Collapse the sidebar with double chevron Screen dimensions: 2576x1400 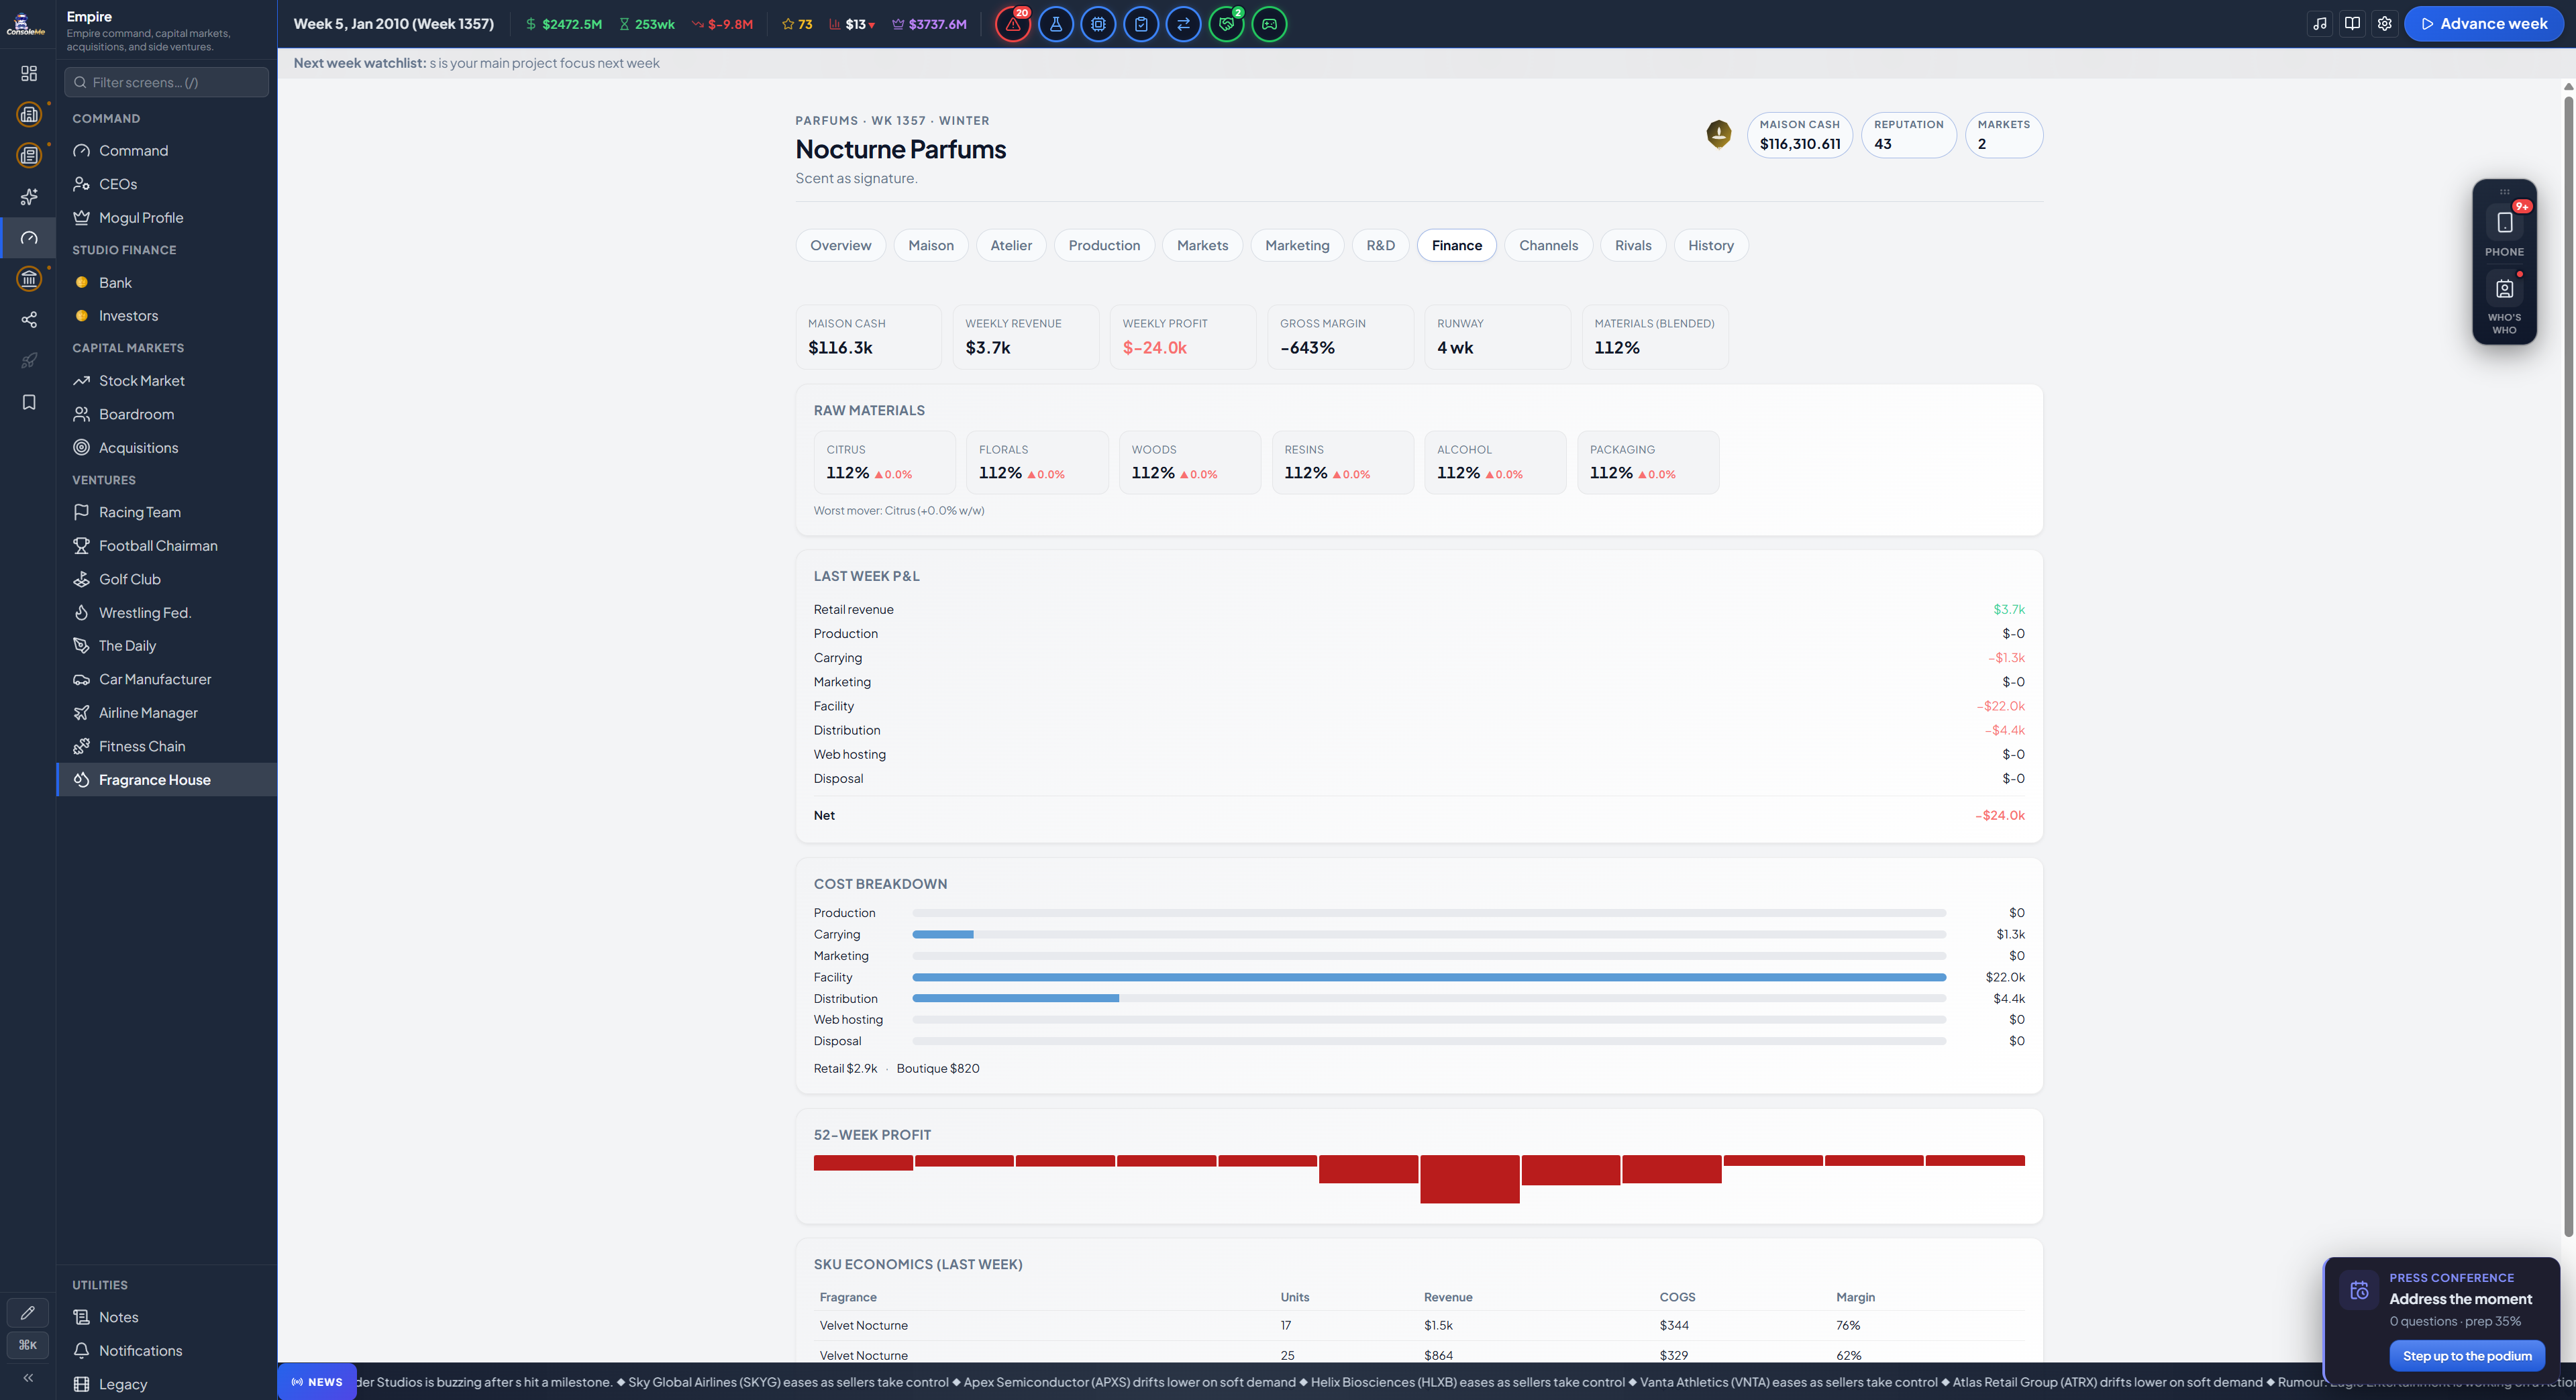(x=28, y=1378)
